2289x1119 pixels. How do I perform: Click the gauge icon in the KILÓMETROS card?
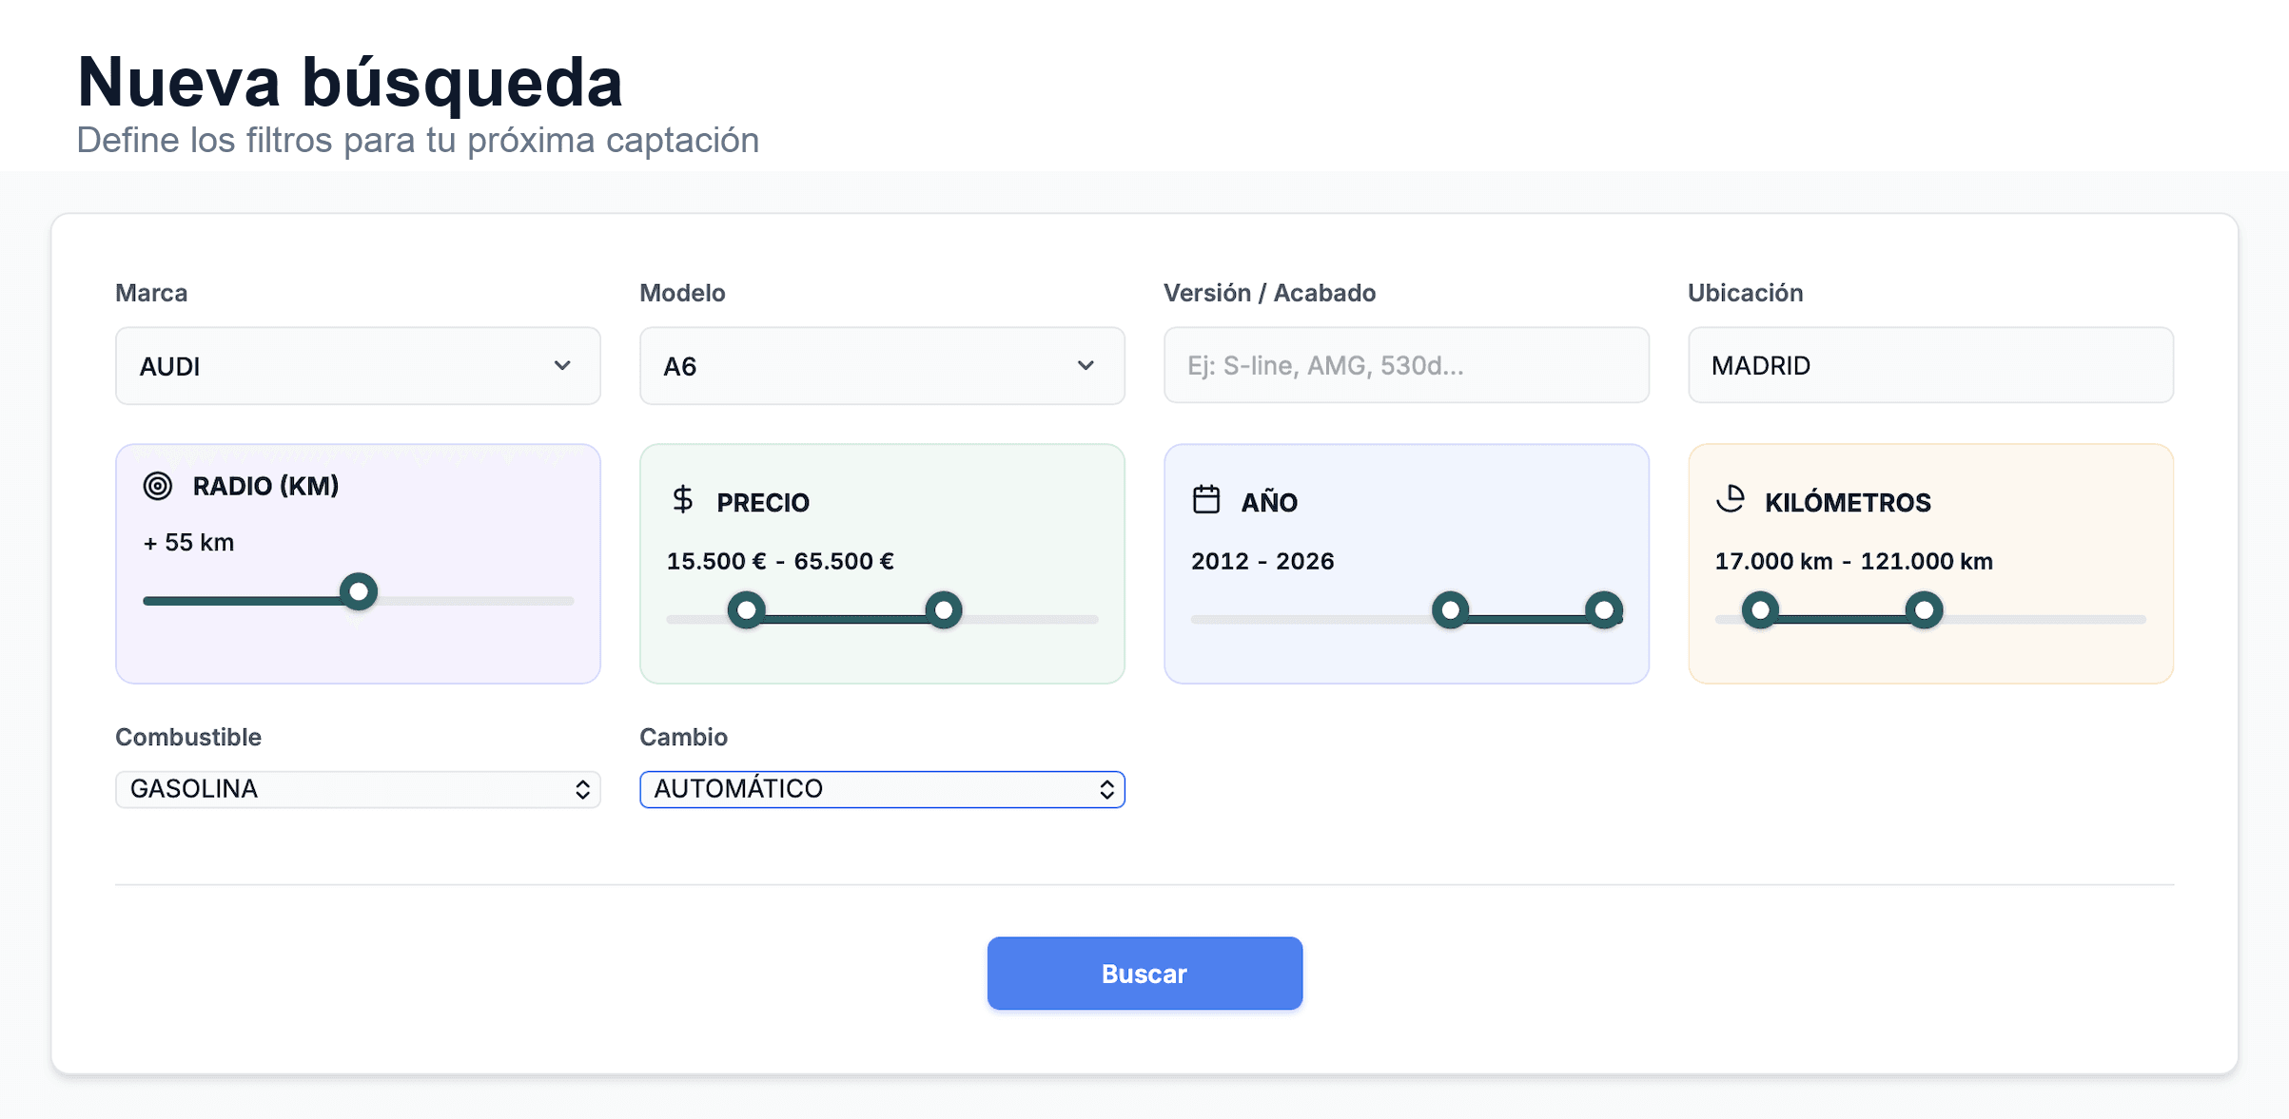pos(1731,501)
